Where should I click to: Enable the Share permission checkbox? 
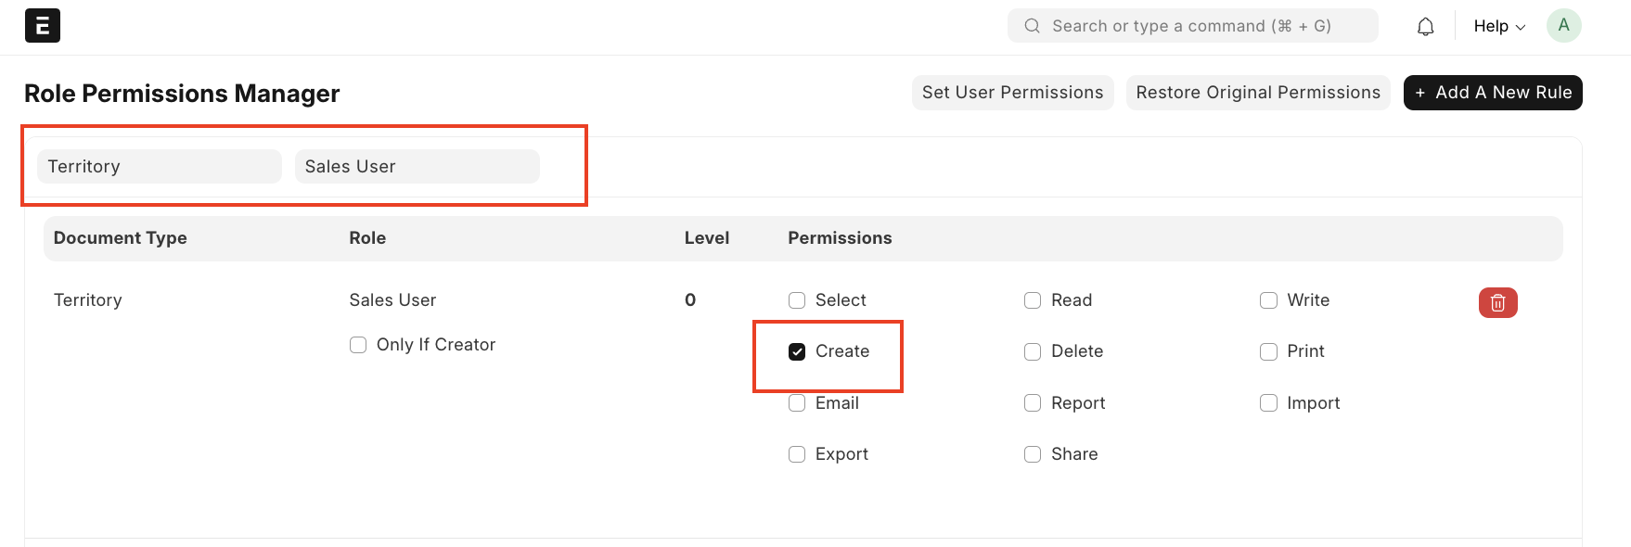pos(1033,454)
